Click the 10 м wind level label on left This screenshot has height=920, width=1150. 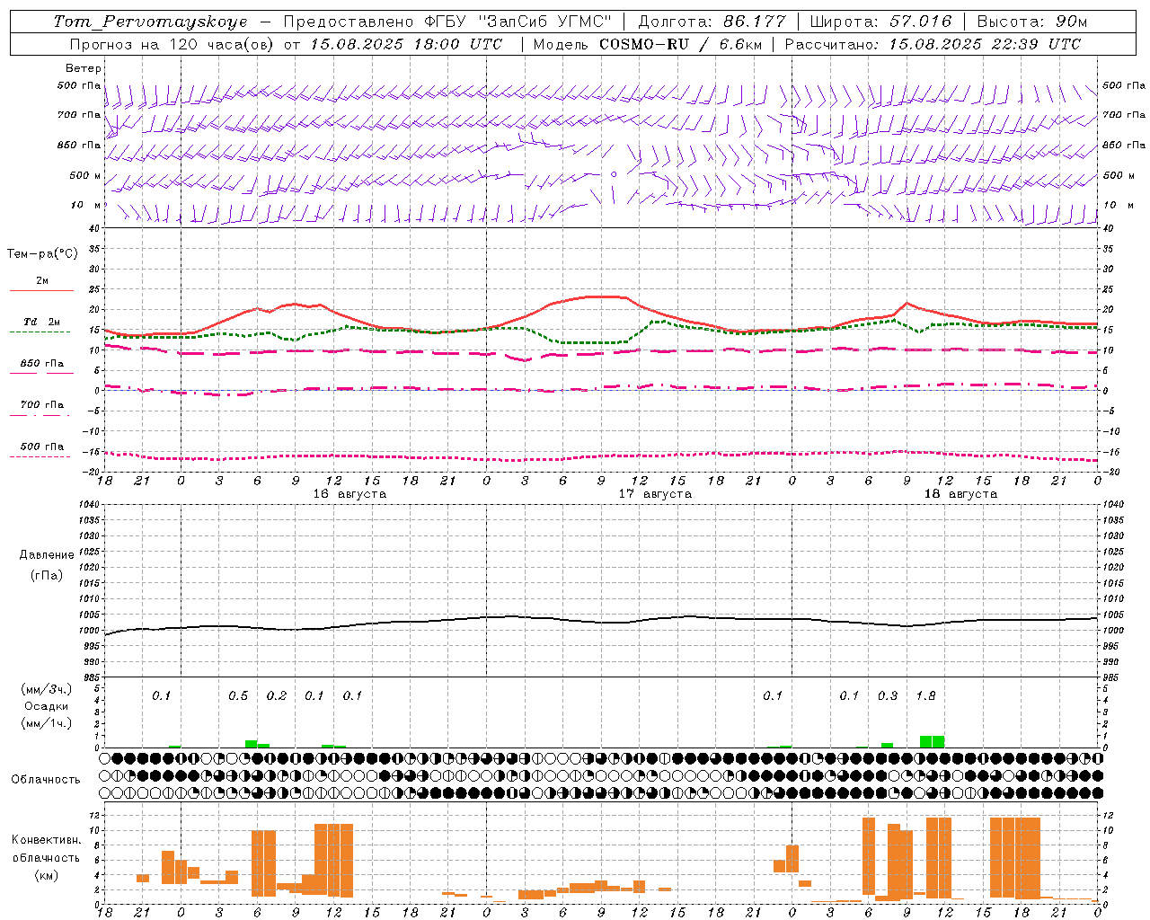point(86,206)
